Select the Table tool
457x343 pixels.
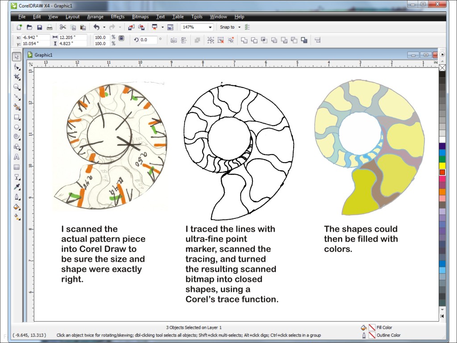(x=17, y=167)
